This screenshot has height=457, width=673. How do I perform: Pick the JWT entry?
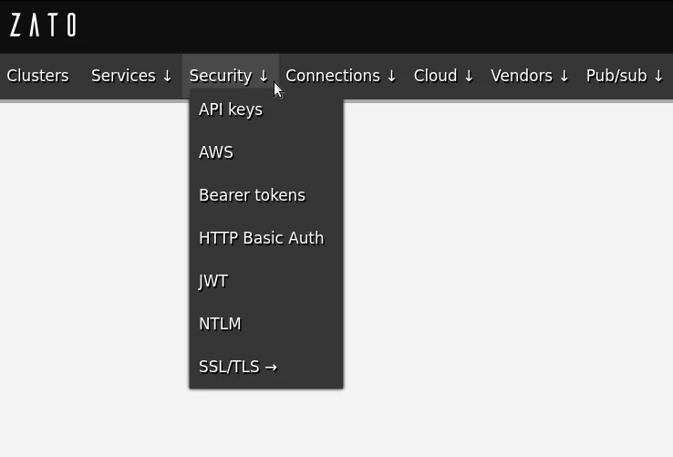pos(213,281)
